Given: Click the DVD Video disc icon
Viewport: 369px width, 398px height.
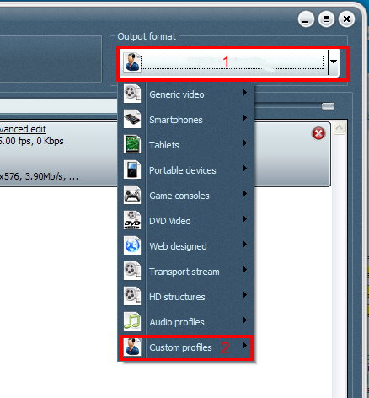Looking at the screenshot, I should (x=132, y=220).
